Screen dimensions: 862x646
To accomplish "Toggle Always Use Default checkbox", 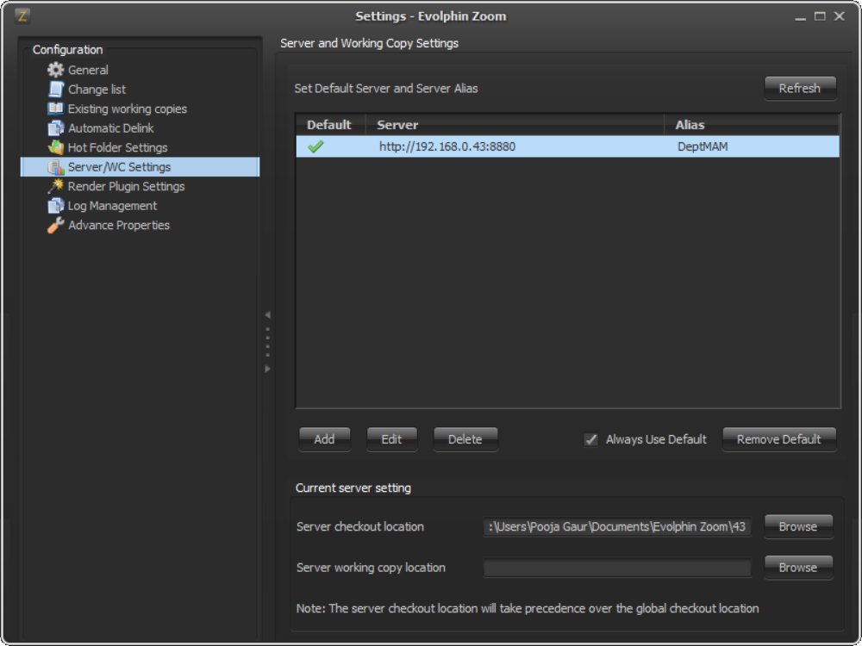I will click(591, 439).
